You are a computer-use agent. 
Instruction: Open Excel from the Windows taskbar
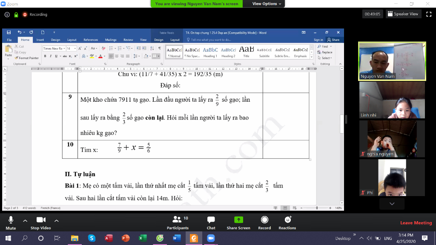[143, 238]
